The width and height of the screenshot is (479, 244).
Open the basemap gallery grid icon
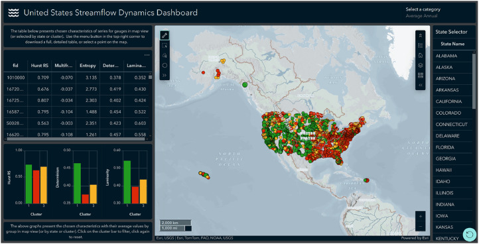tap(421, 75)
